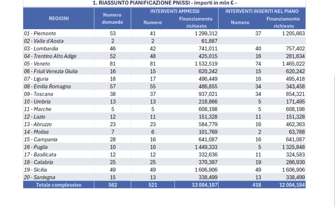Click the 19 - Sicilia region cell

click(36, 170)
